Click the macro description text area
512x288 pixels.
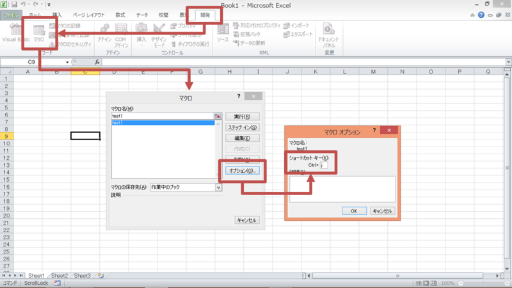(x=342, y=189)
